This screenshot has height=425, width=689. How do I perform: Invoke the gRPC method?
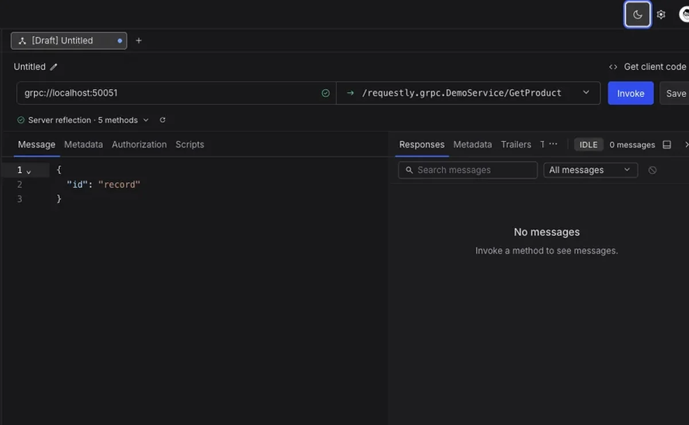click(x=630, y=93)
